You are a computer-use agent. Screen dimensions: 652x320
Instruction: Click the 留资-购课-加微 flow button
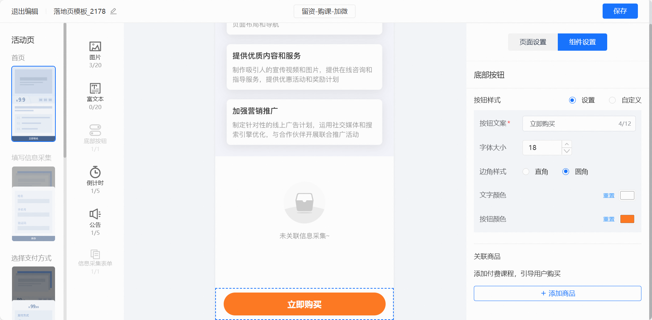pos(325,11)
